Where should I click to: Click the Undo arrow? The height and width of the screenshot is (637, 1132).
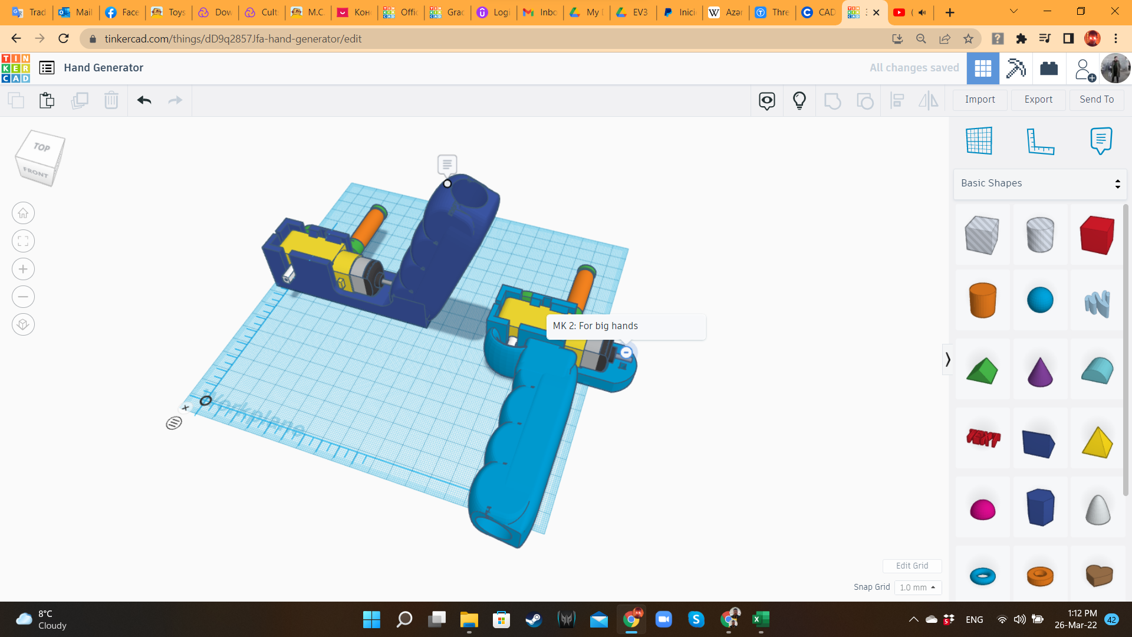pyautogui.click(x=144, y=100)
